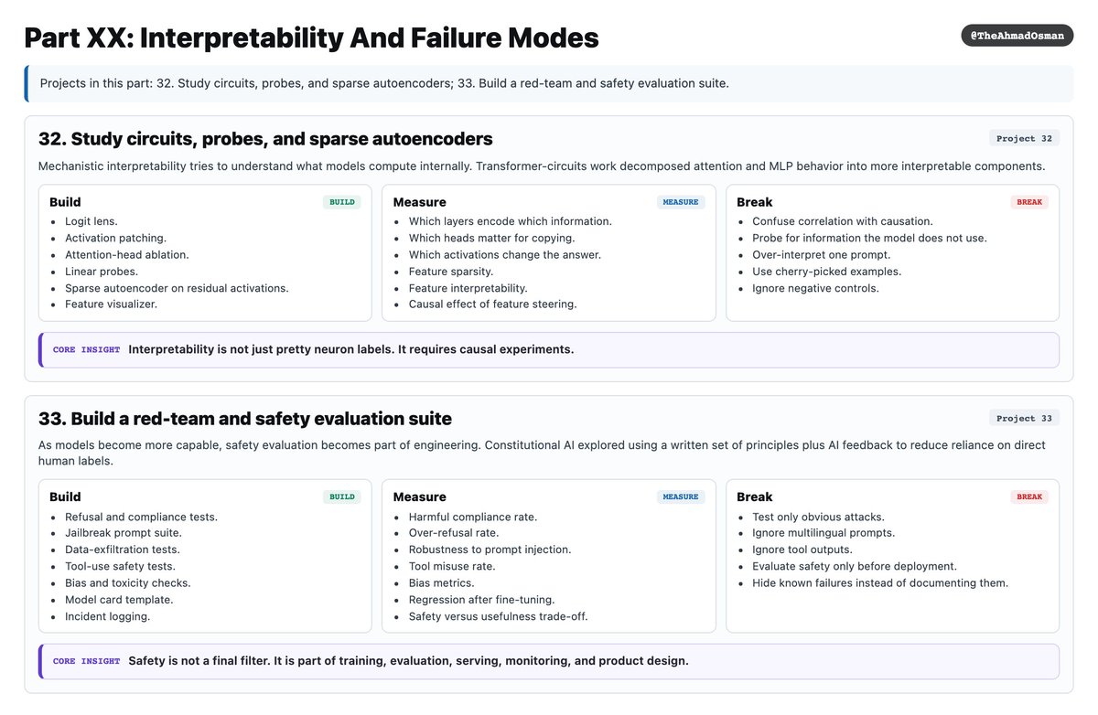Click the 'Ignore negative controls.' break item
Screen dimensions: 1098x715
(x=815, y=288)
